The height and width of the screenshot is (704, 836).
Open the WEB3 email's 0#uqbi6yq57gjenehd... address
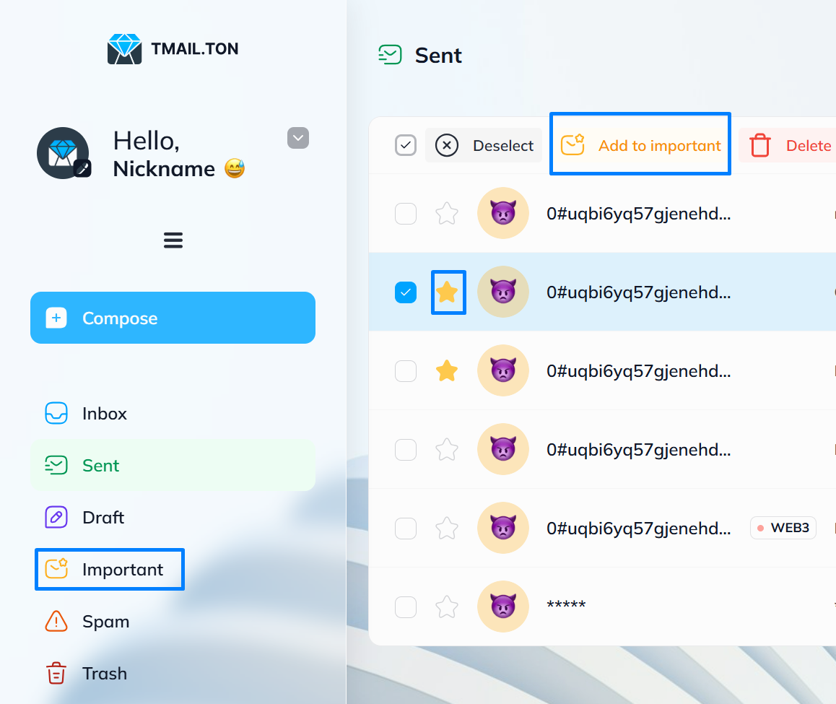pos(639,529)
